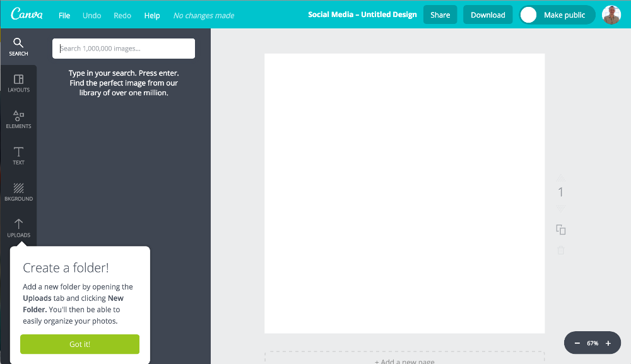This screenshot has width=631, height=364.
Task: Open the Bkground panel
Action: pyautogui.click(x=18, y=192)
